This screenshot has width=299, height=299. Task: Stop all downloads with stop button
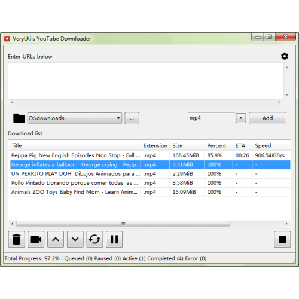[282, 239]
